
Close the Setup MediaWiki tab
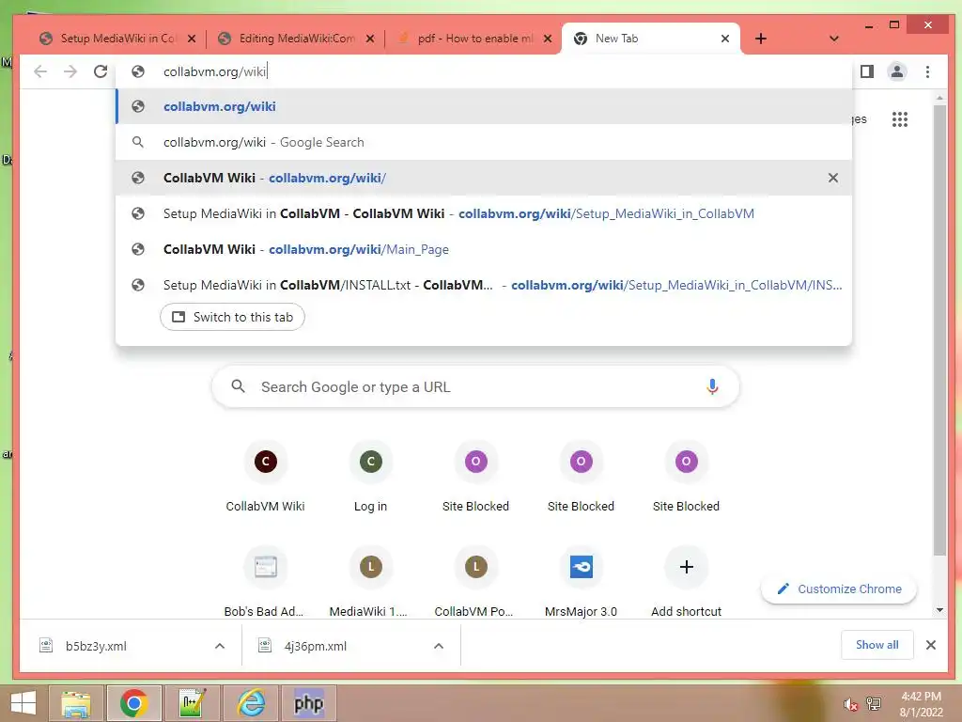click(192, 39)
